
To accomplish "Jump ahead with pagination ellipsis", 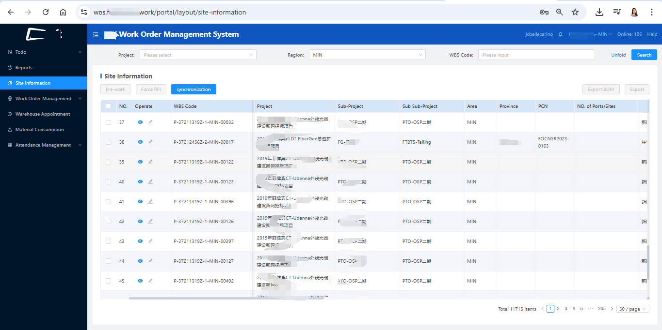I will point(590,309).
